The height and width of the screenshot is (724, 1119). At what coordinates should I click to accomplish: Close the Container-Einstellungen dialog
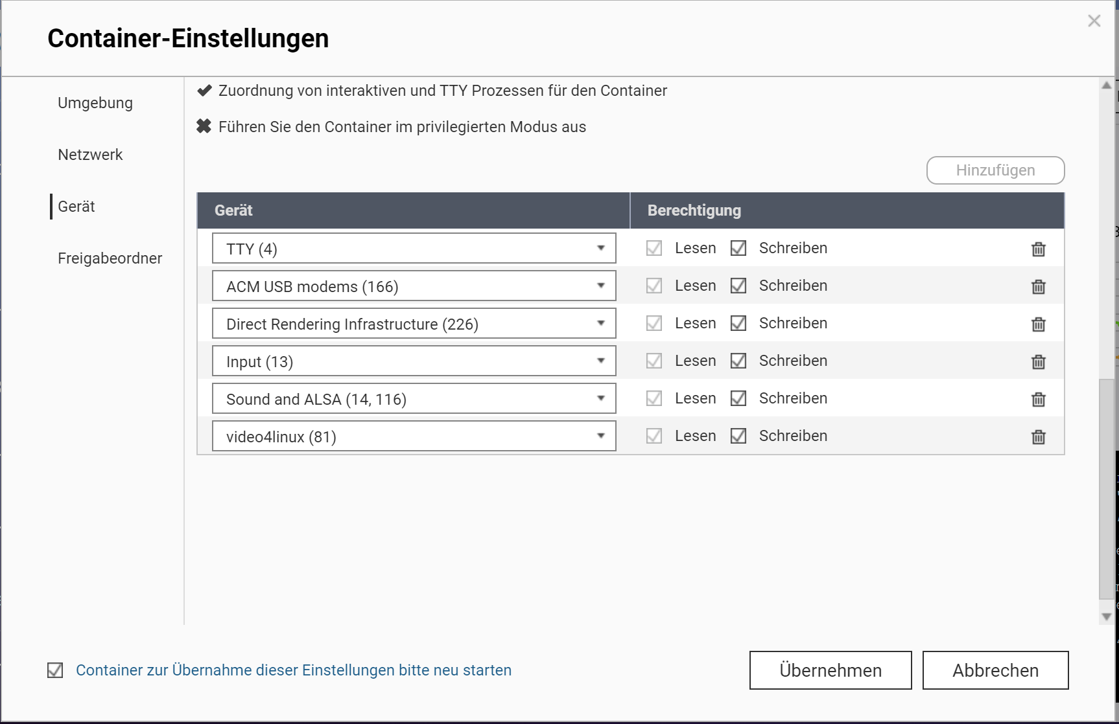[1094, 21]
